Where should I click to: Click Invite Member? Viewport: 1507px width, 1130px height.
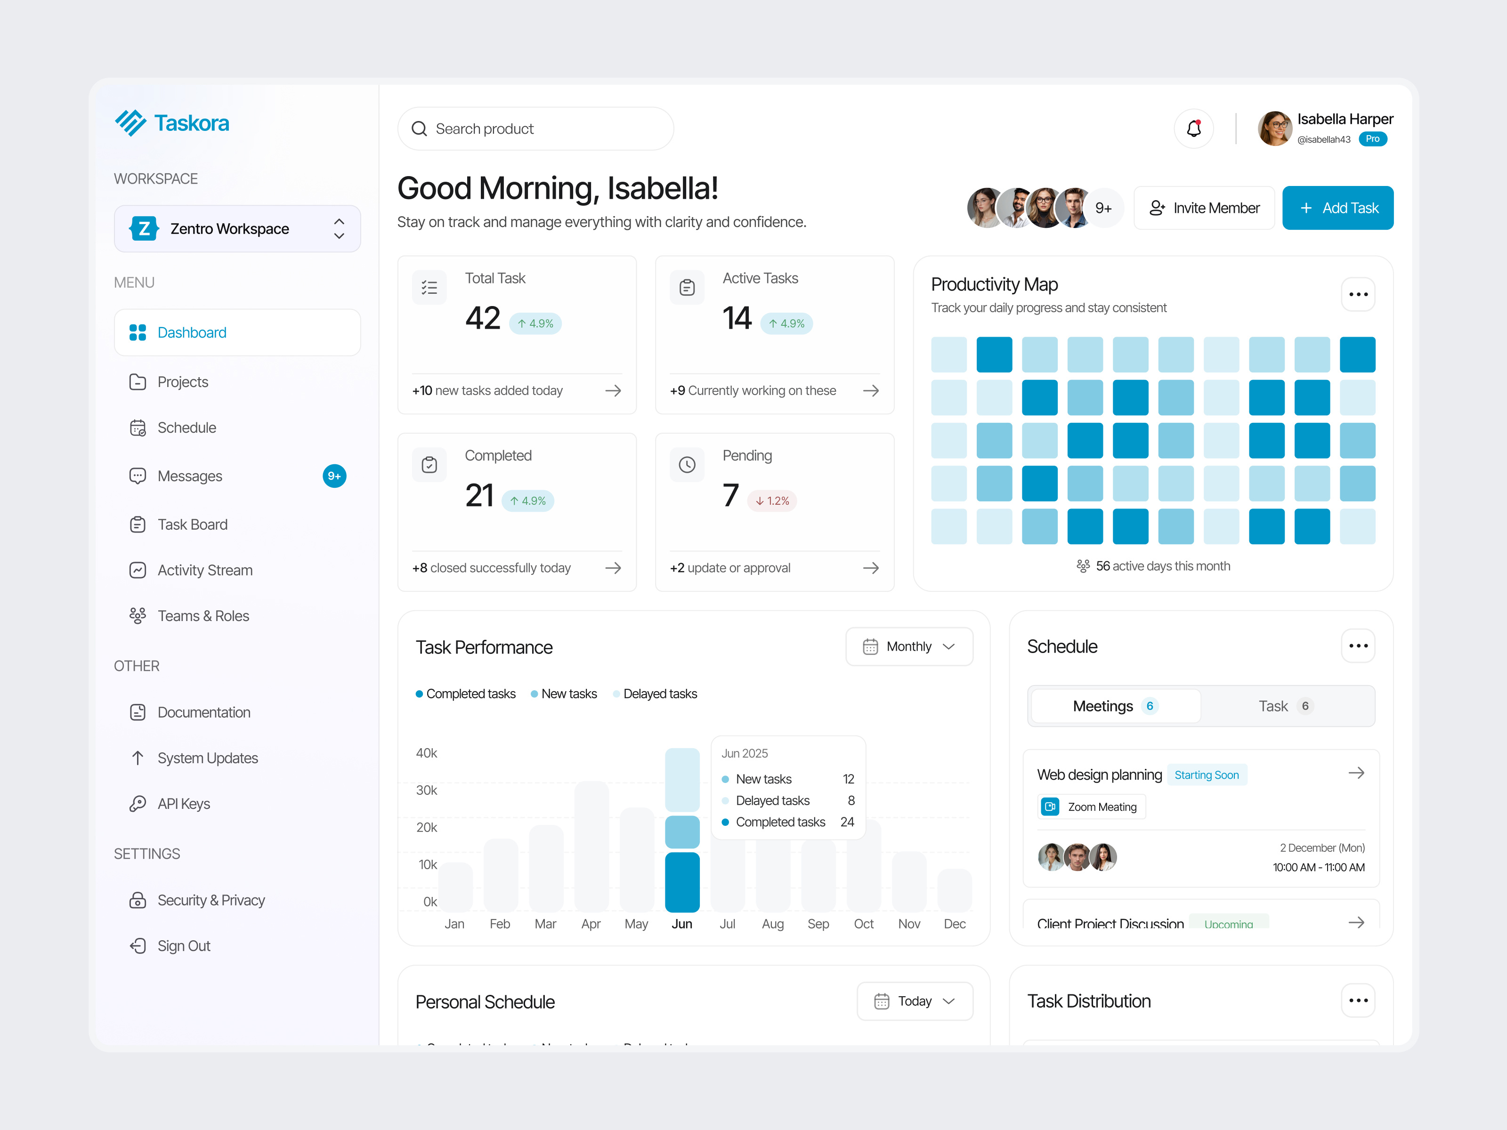[1204, 208]
